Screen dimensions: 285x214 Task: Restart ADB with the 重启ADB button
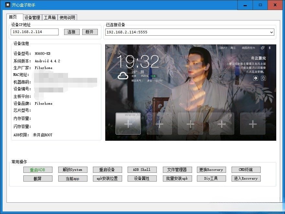click(38, 170)
